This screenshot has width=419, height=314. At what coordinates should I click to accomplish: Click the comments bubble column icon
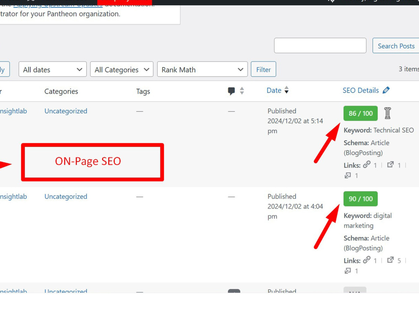[231, 91]
